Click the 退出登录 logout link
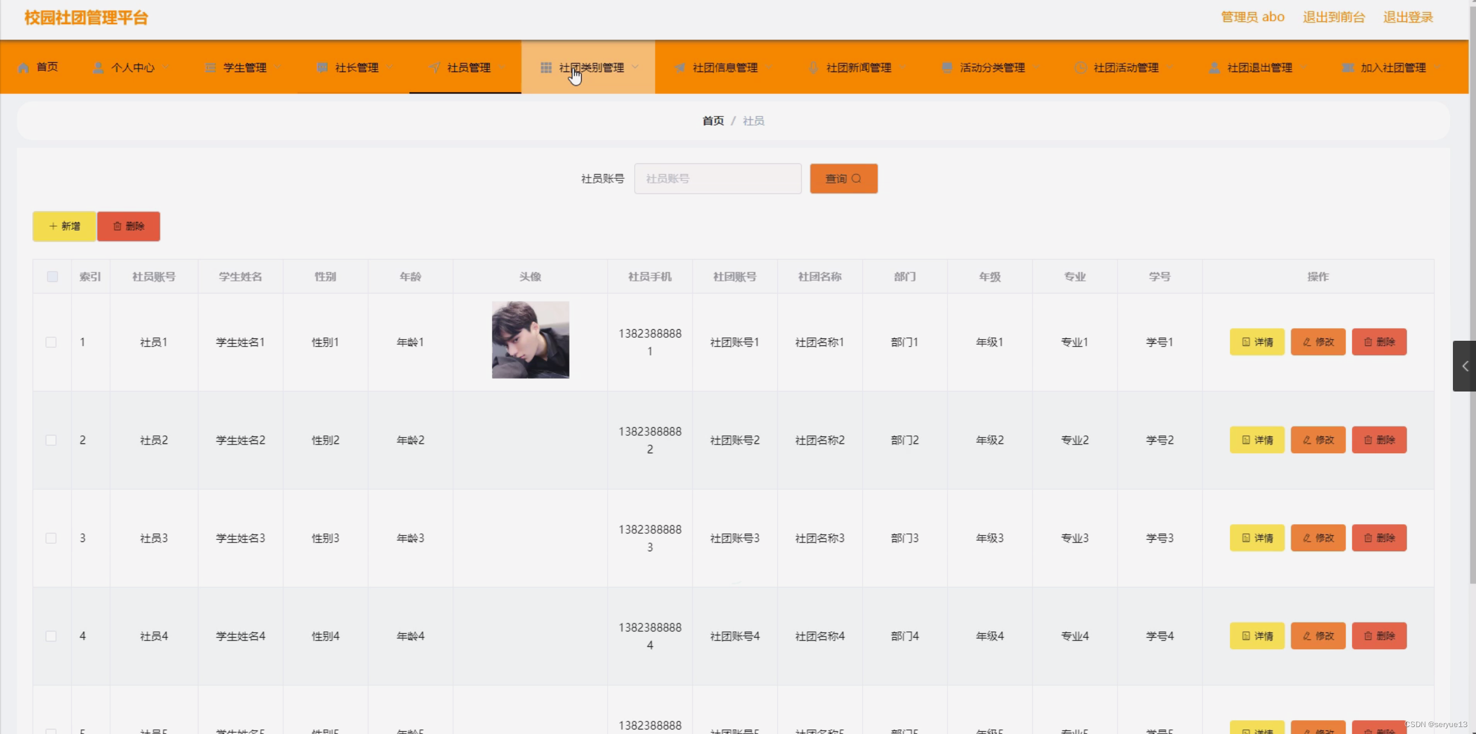The width and height of the screenshot is (1476, 734). 1408,17
